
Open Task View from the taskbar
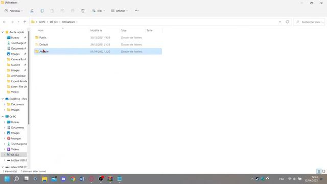point(26,179)
